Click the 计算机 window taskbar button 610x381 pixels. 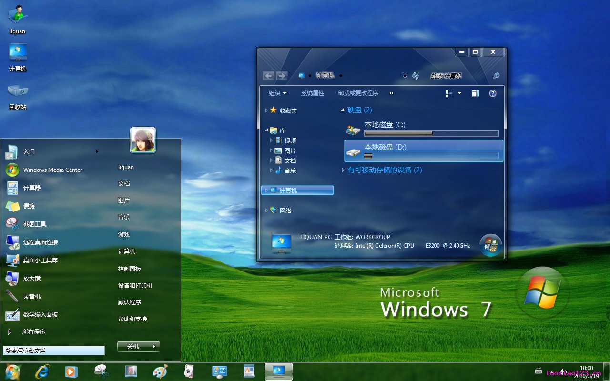click(279, 371)
